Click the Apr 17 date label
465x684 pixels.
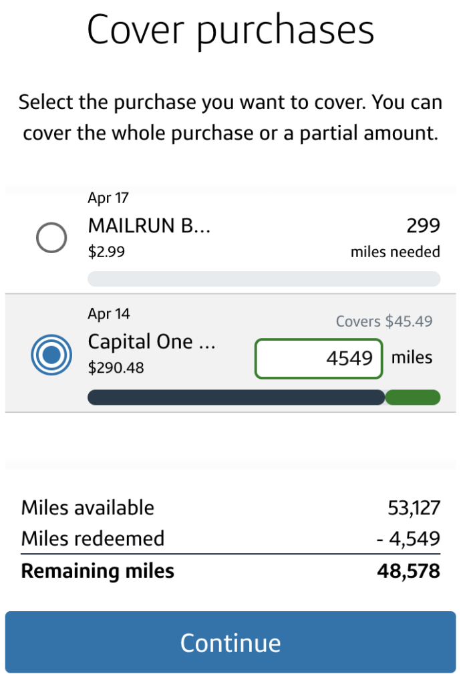point(108,198)
